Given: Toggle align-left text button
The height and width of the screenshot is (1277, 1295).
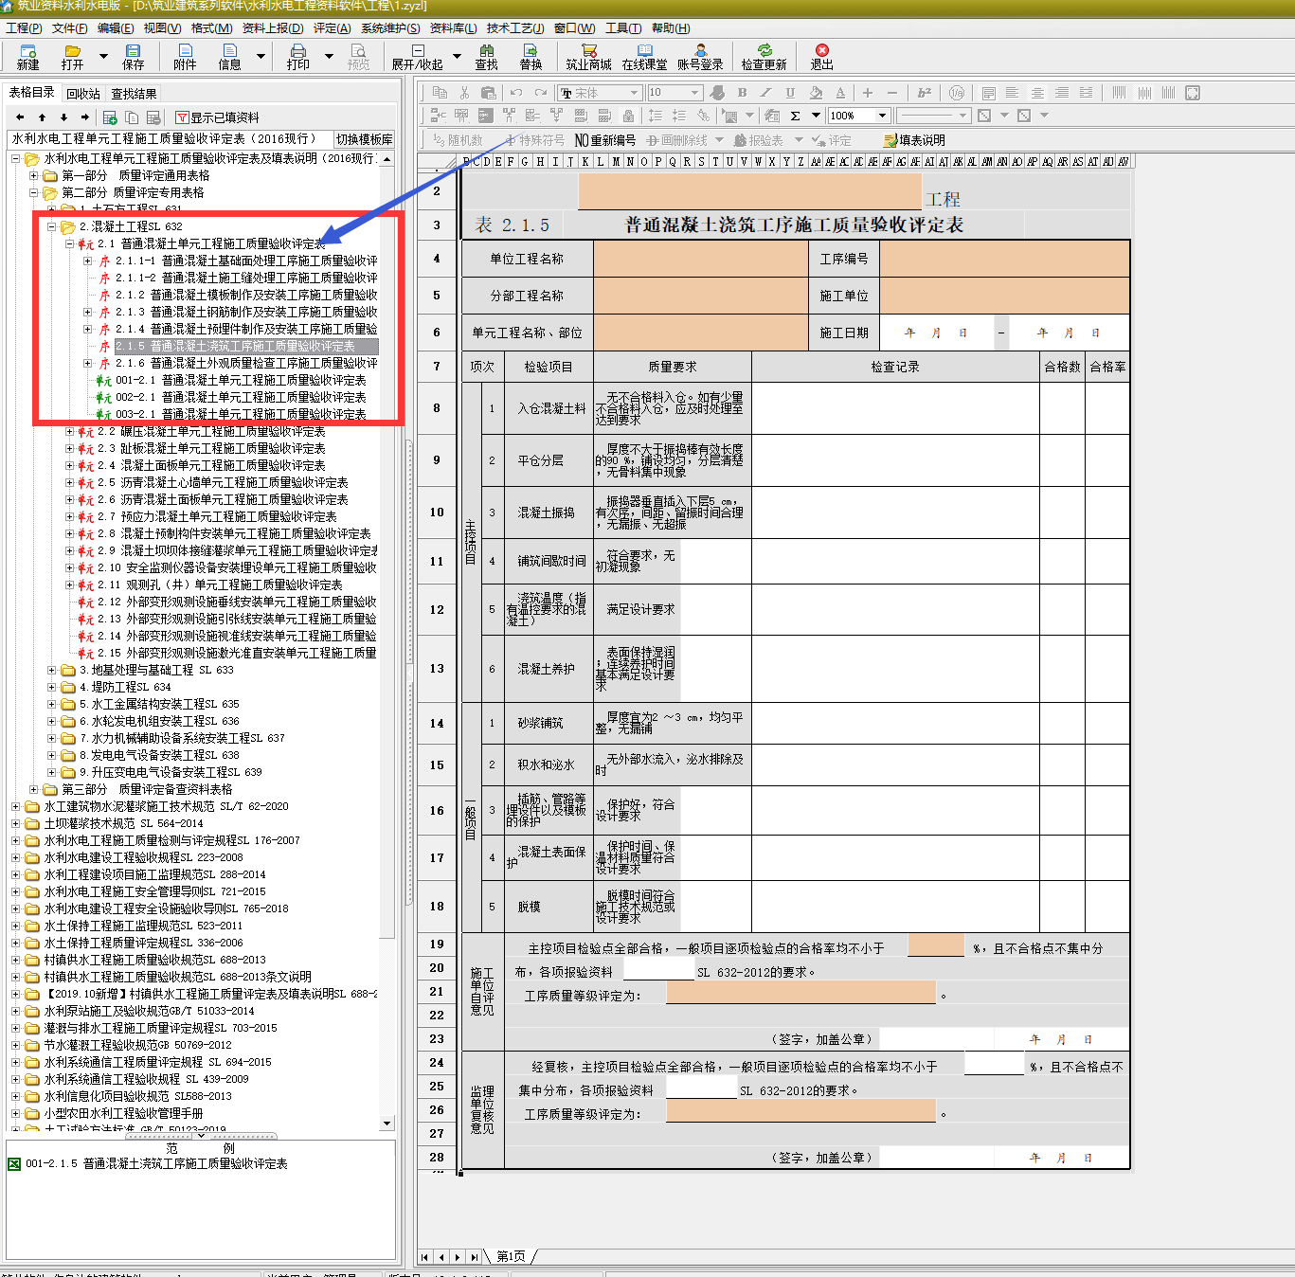Looking at the screenshot, I should (1013, 93).
